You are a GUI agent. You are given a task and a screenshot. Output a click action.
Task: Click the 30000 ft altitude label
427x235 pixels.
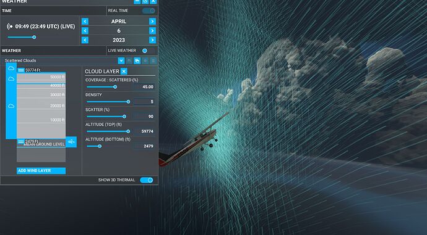[x=58, y=95]
